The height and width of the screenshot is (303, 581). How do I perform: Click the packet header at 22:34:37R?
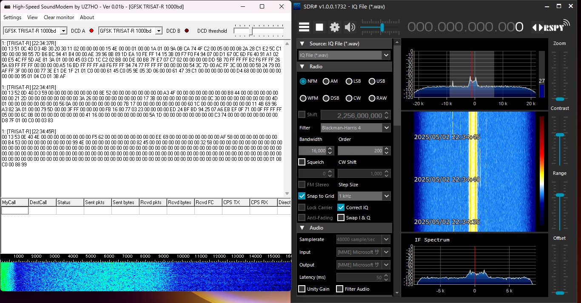29,43
